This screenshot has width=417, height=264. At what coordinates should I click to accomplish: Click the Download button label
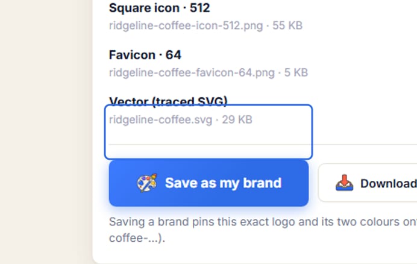point(389,183)
